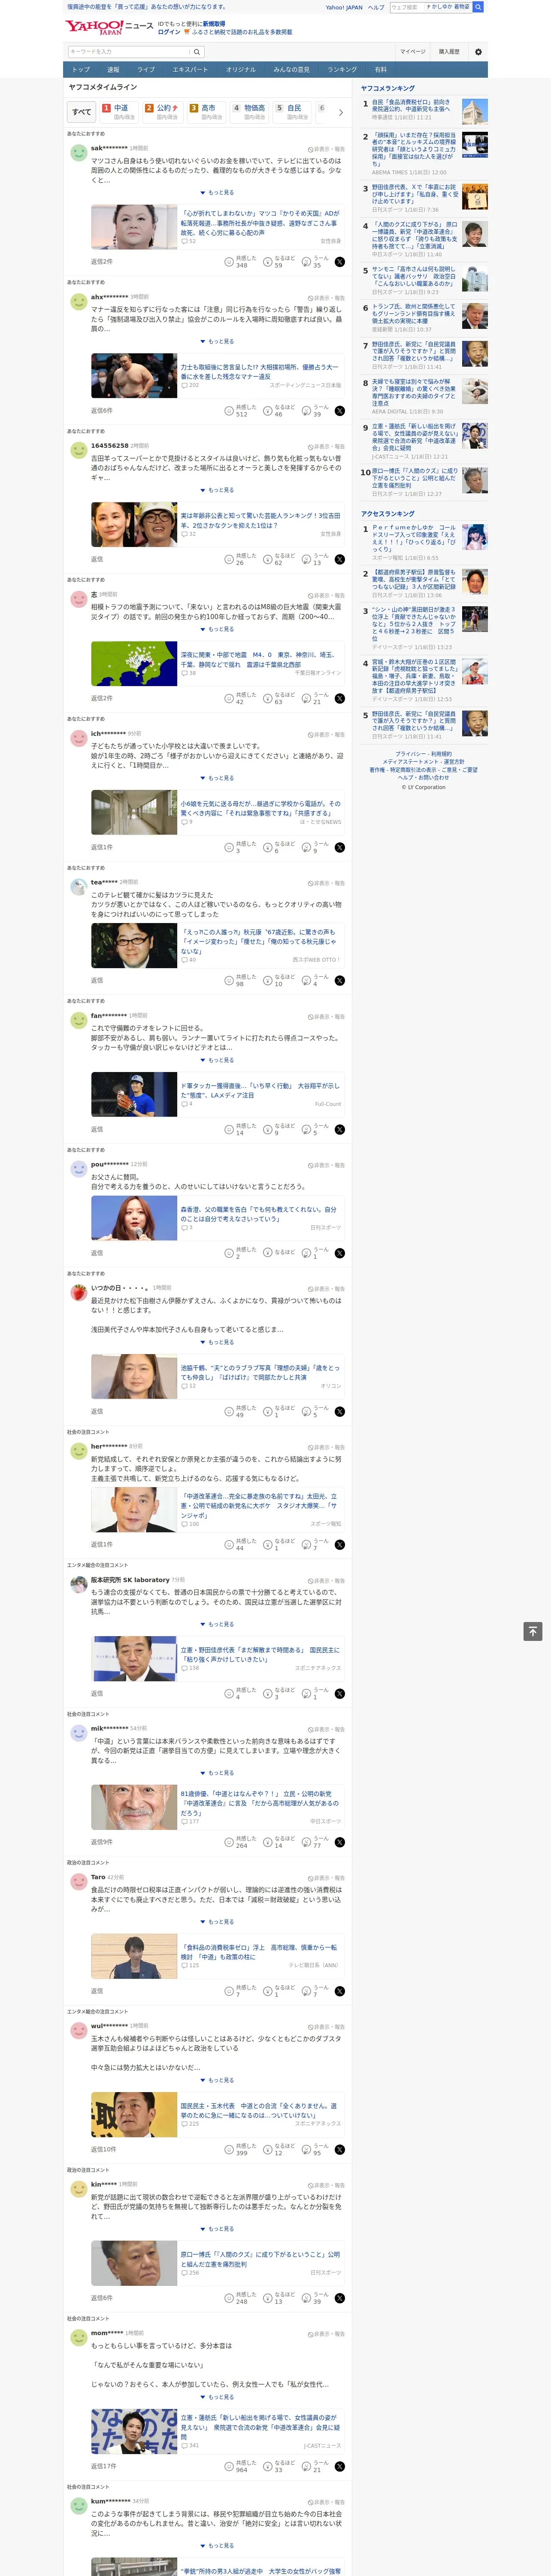The image size is (551, 2576).
Task: Open 返信6件 replies on ahx comment
Action: 102,411
